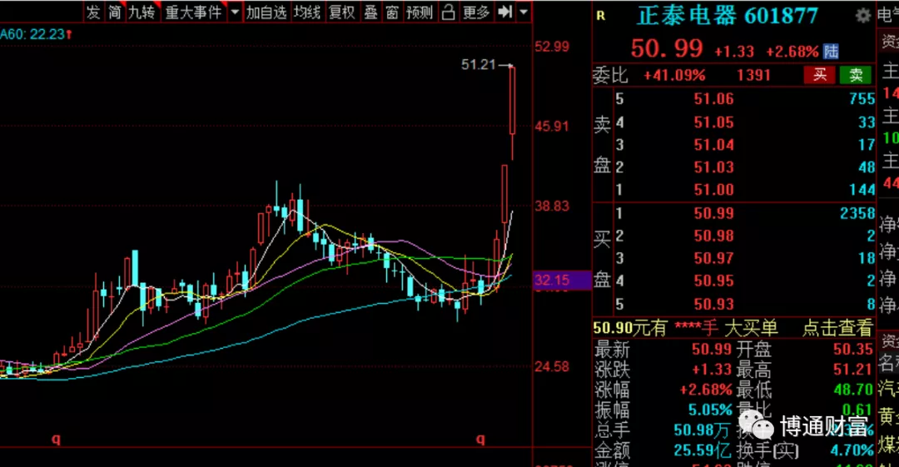The height and width of the screenshot is (467, 899).
Task: Select buy level 3 price 50.97
Action: click(x=713, y=258)
